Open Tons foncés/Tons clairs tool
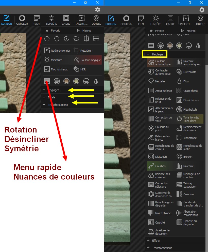The image size is (208, 252). click(189, 119)
